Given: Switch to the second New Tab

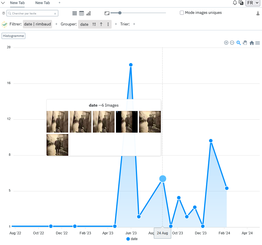Looking at the screenshot, I should pos(43,3).
